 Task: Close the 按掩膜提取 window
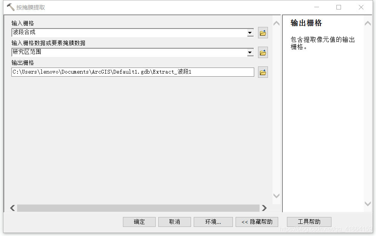361,7
